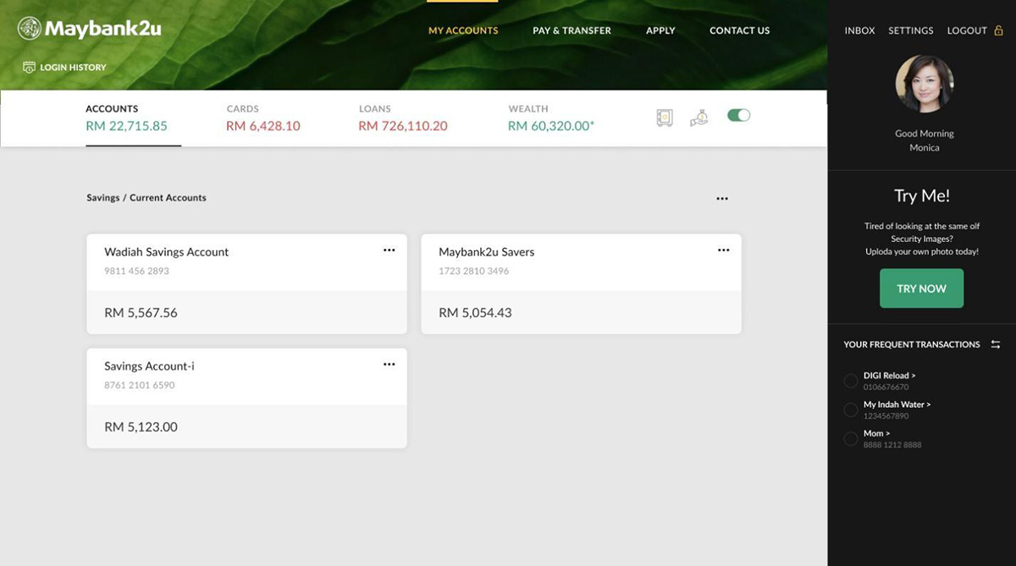Click the RM 5,567.56 balance

[141, 313]
